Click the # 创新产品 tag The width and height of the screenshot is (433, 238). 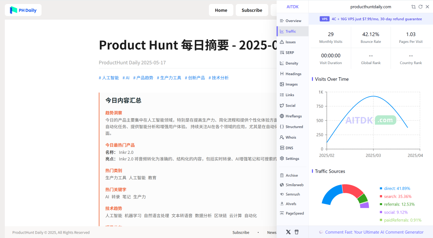pos(195,78)
